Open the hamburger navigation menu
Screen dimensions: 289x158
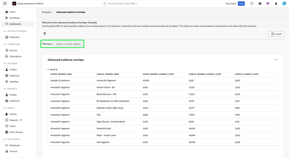(x=5, y=3)
